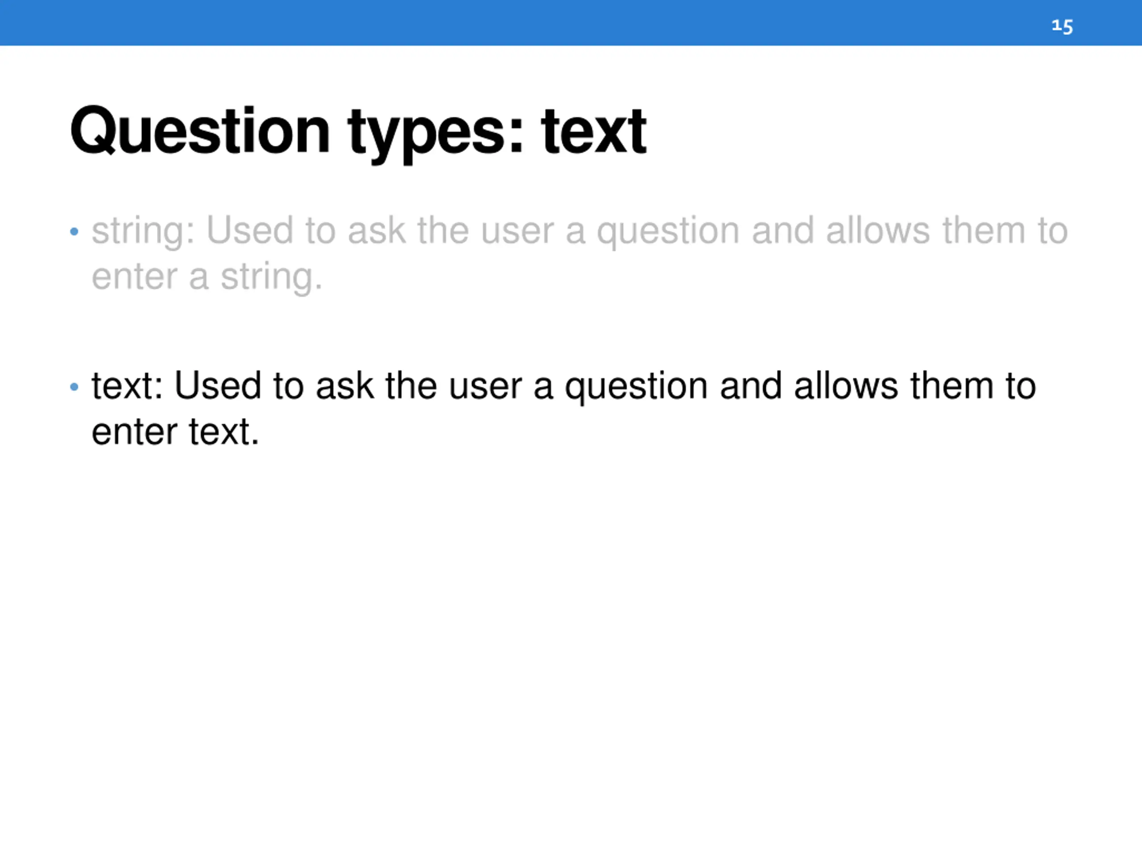The width and height of the screenshot is (1142, 857).
Task: Click the word "Question" in the title
Action: 200,131
